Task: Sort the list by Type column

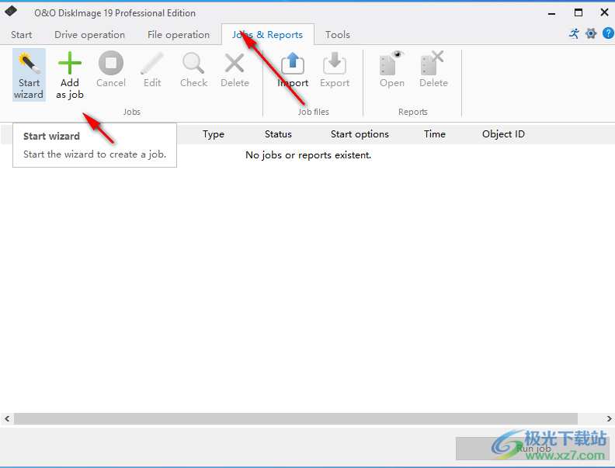Action: pyautogui.click(x=214, y=134)
